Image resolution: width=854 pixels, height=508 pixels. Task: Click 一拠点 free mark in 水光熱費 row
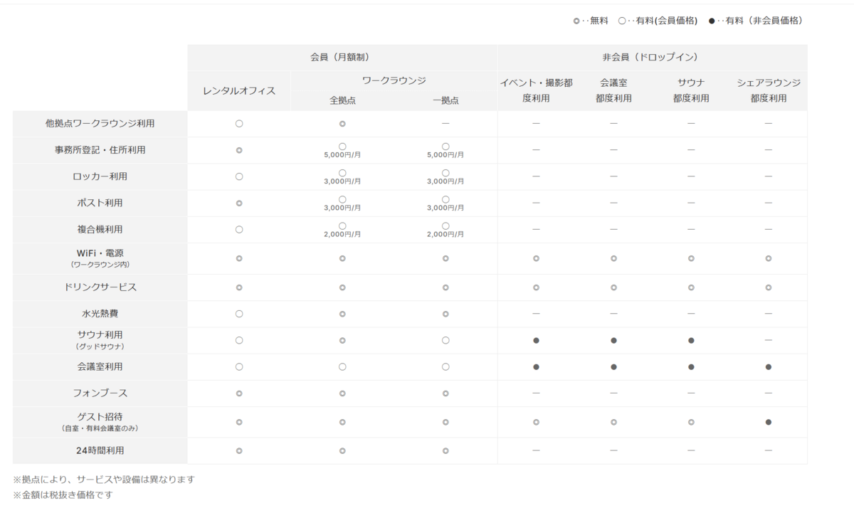446,314
